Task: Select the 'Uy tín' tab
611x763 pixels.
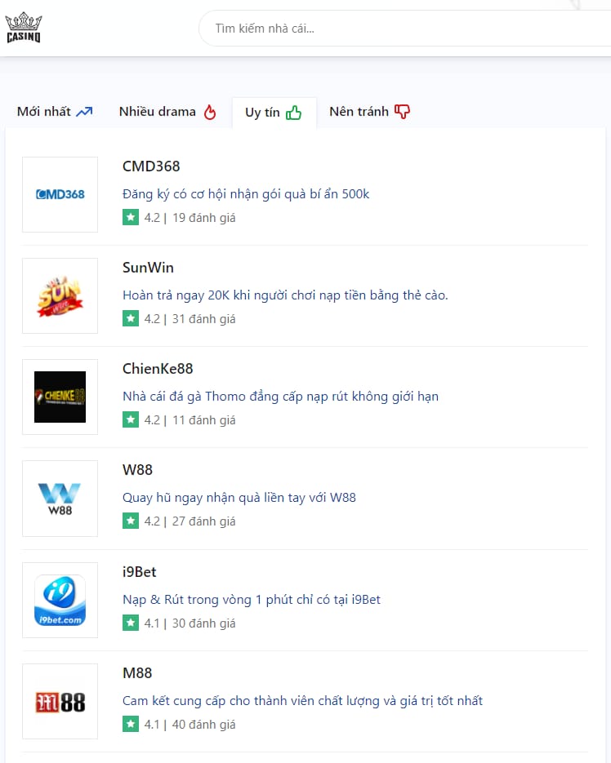Action: click(274, 113)
